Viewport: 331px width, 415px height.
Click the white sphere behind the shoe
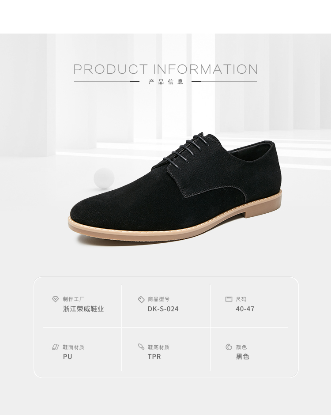click(x=104, y=178)
